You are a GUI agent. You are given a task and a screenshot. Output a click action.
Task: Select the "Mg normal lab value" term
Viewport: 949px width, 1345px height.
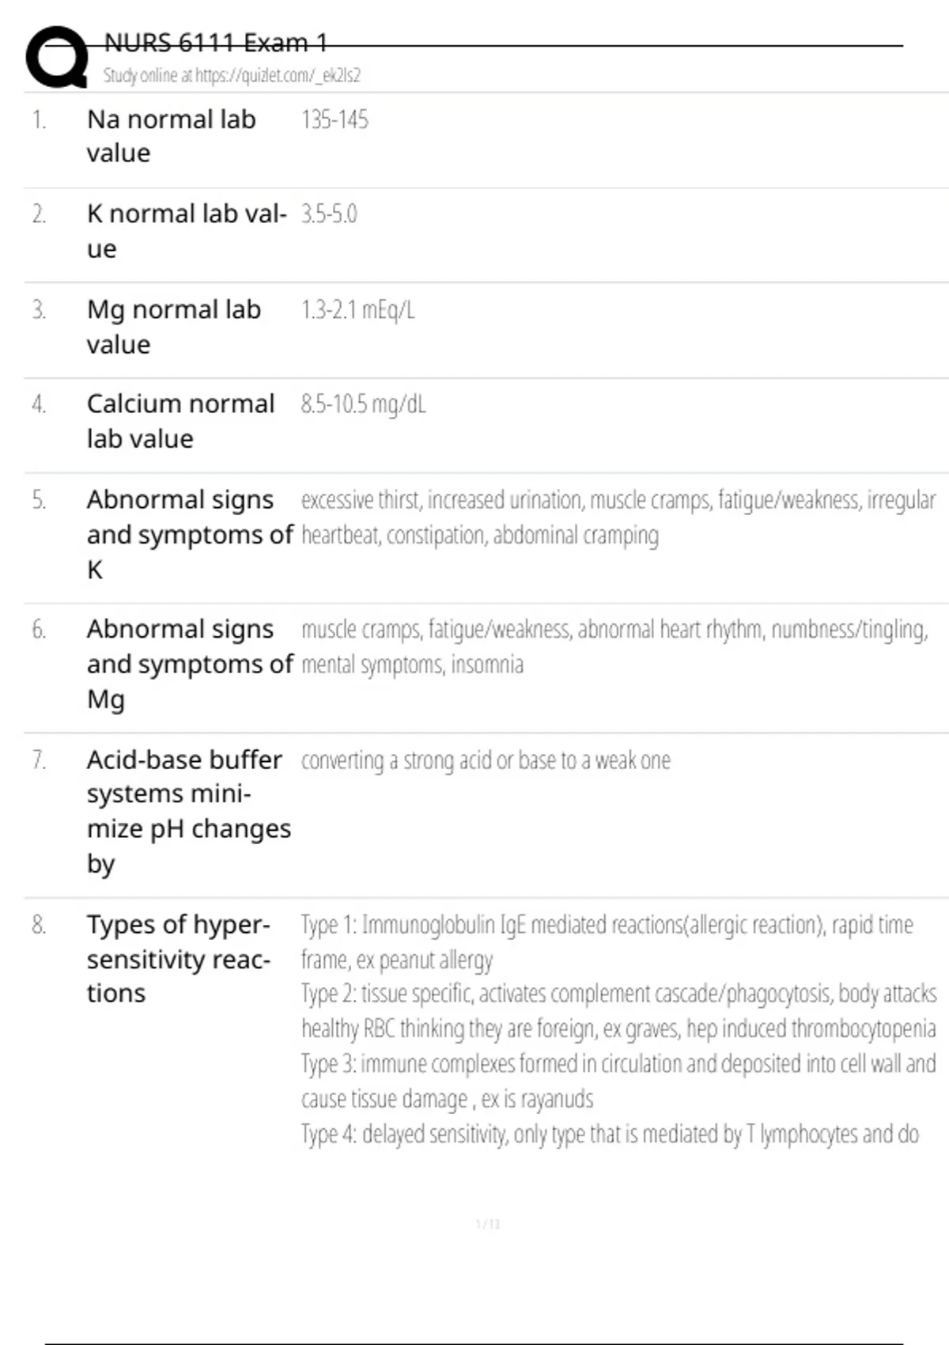[x=173, y=327]
